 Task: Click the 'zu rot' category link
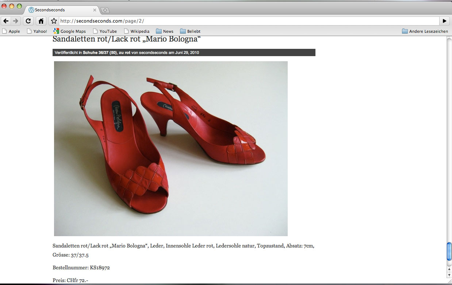tap(125, 53)
